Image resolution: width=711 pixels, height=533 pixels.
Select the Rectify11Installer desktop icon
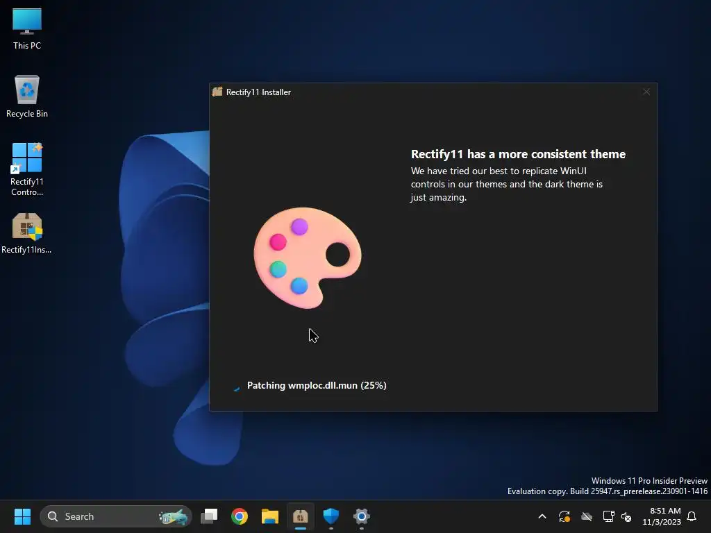(27, 233)
